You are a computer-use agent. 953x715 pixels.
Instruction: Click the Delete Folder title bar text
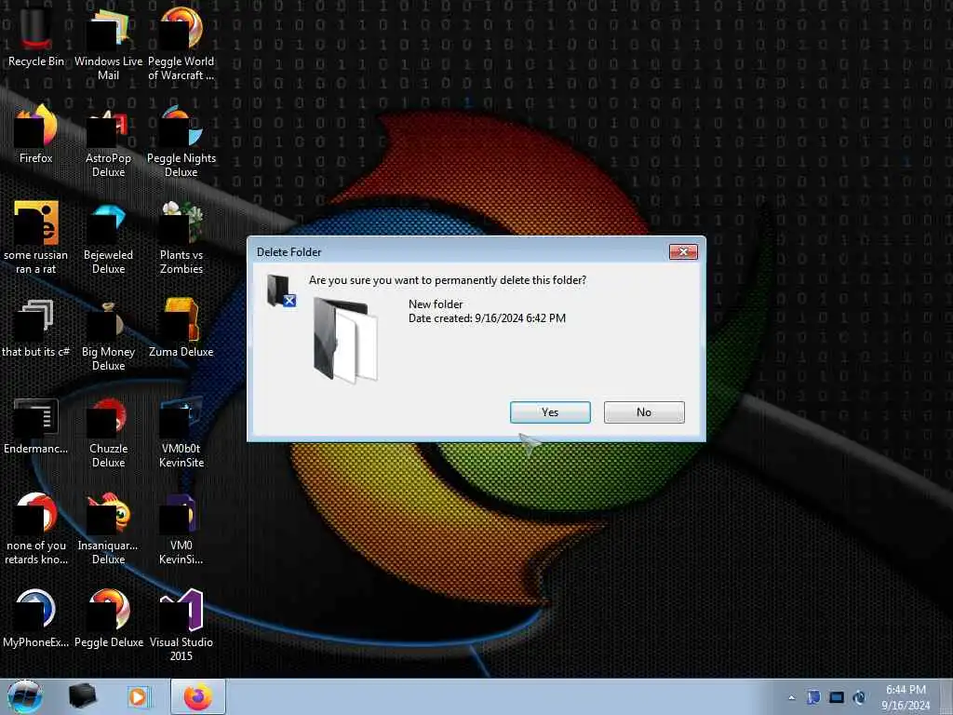click(x=289, y=251)
